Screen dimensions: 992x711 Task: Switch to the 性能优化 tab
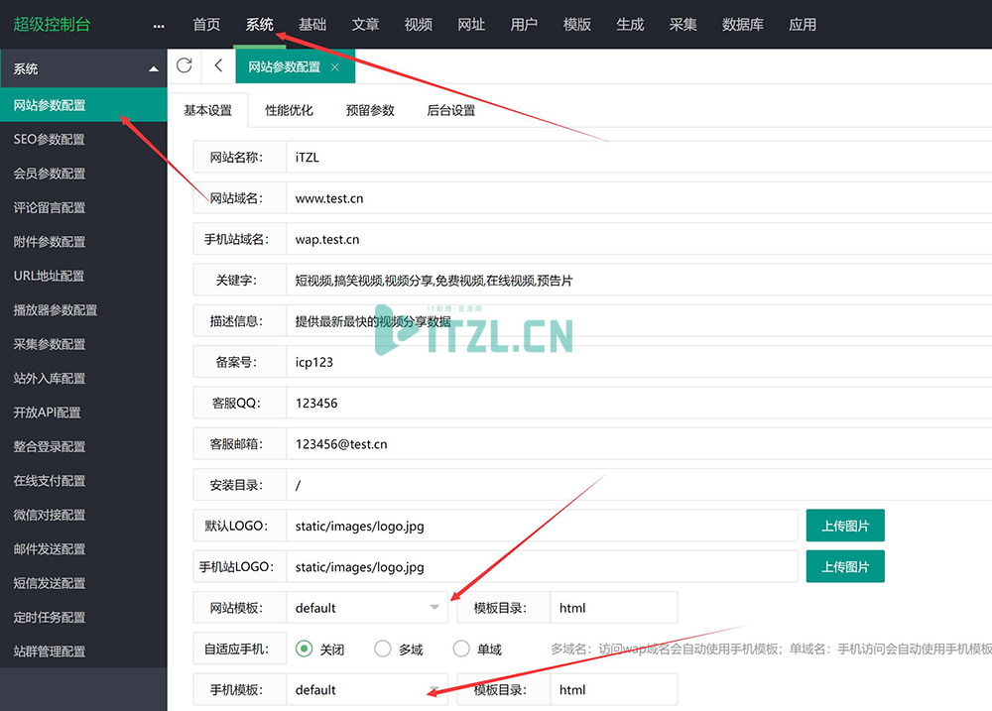pos(289,110)
